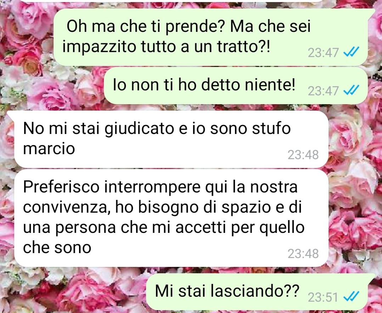Select the 'No mi stai giudicato' message bubble
Viewport: 382px width, 313px height.
pyautogui.click(x=171, y=139)
